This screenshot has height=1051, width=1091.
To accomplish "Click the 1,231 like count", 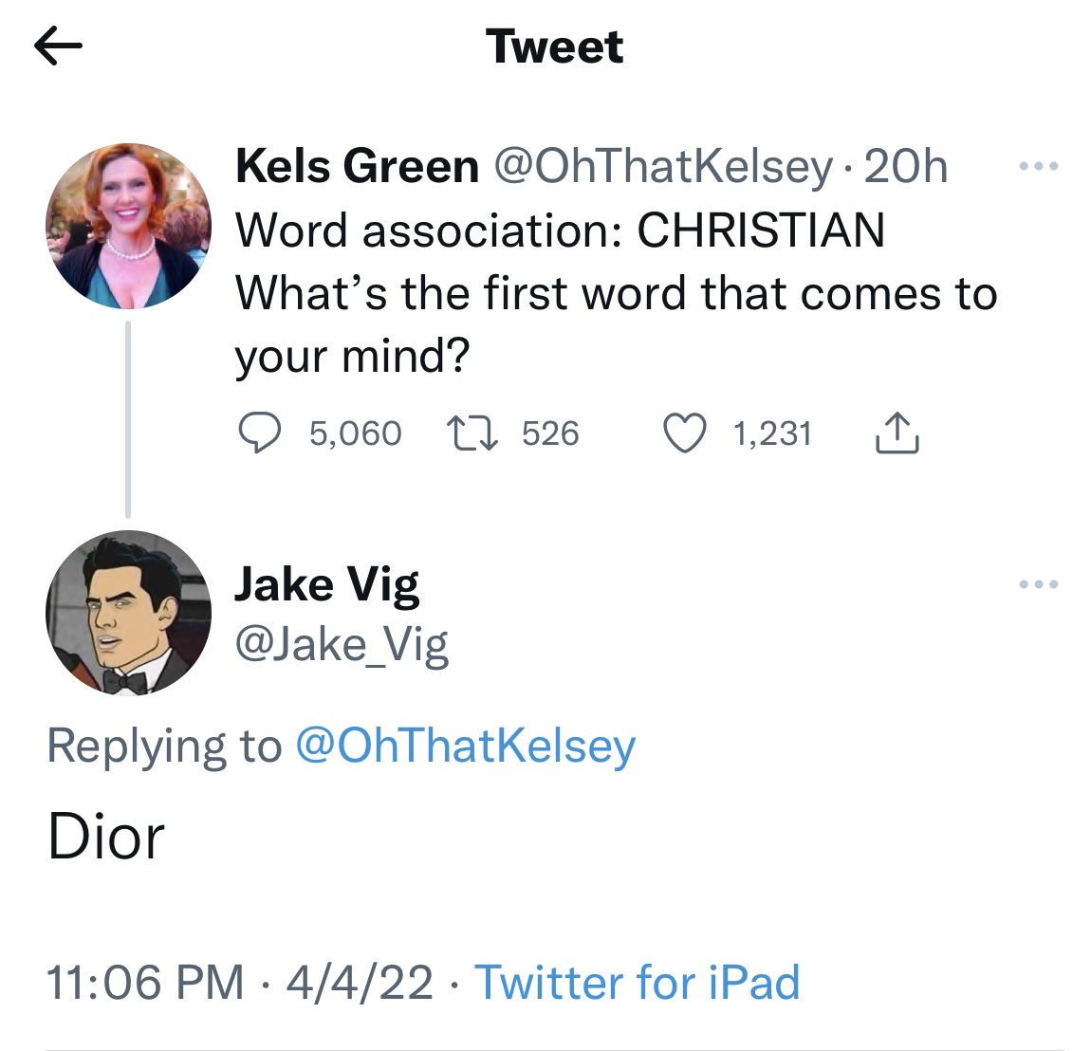I will pyautogui.click(x=771, y=433).
